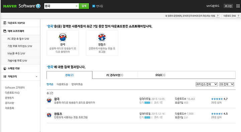Open the 라이선스 전체 dropdown
Screen dimensions: 241x132
coord(207,84)
